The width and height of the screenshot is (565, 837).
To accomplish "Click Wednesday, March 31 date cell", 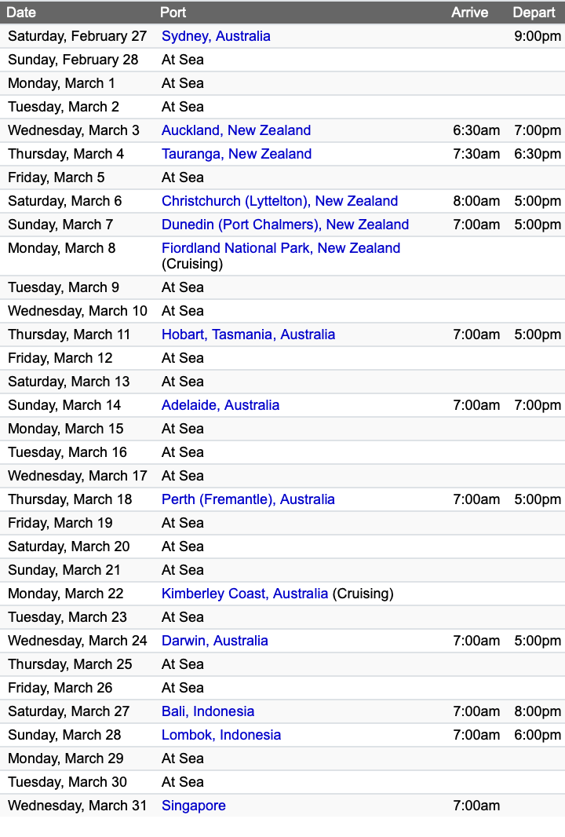I will point(78,806).
